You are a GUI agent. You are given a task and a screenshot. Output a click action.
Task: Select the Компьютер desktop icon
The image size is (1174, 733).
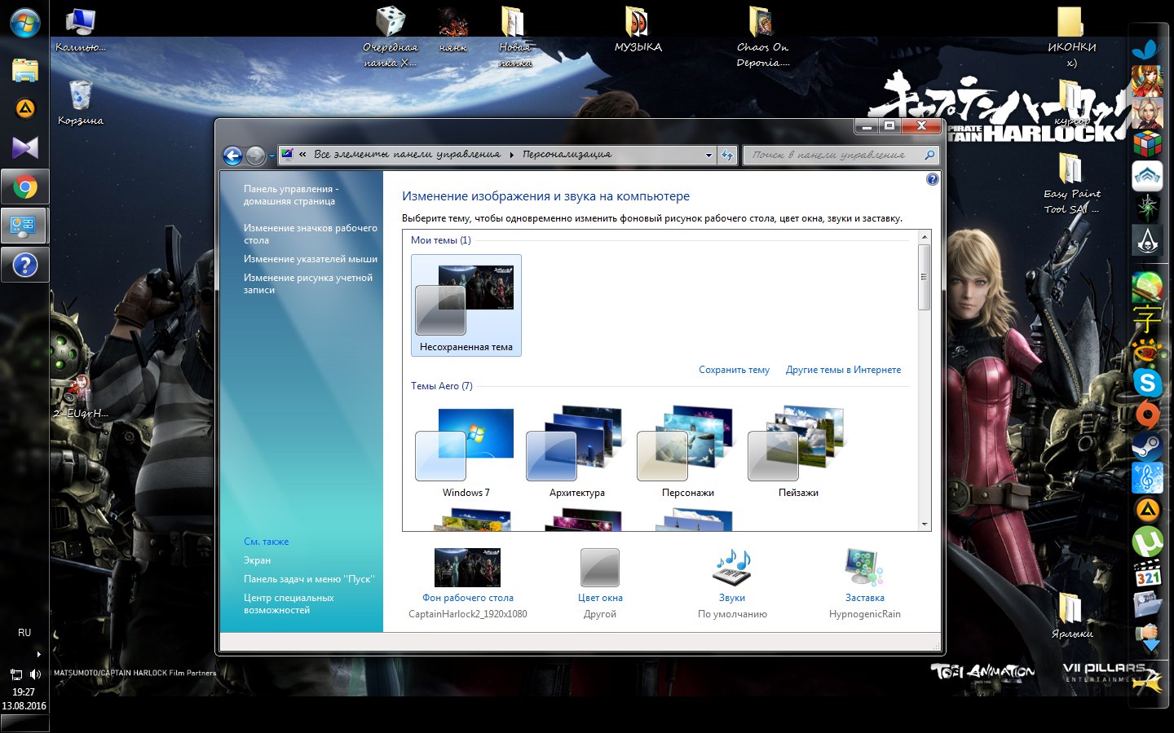(80, 30)
